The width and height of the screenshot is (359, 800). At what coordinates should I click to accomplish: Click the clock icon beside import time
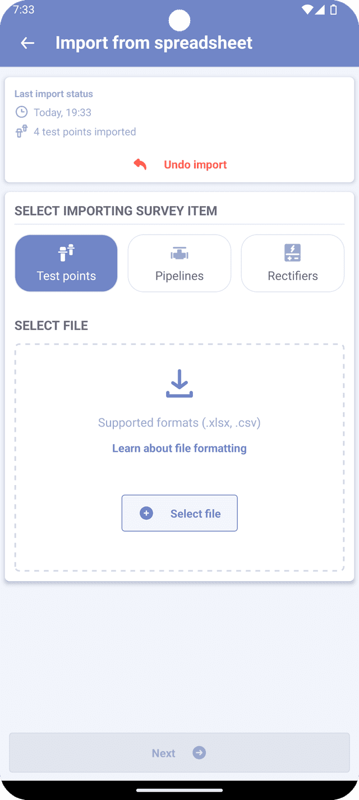pos(21,112)
